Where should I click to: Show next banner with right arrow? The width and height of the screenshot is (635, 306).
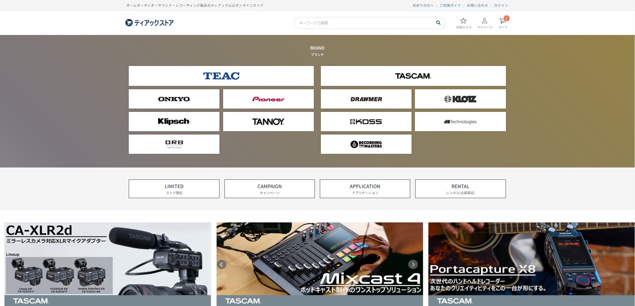click(x=413, y=264)
